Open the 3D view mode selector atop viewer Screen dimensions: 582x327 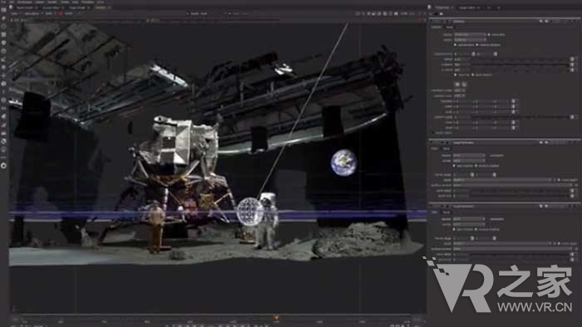199,14
